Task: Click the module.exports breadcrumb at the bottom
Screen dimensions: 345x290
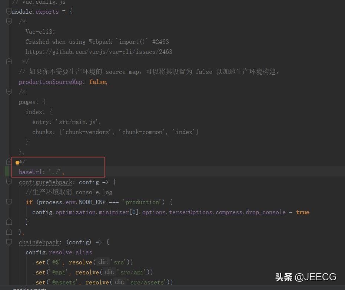Action: (x=29, y=289)
